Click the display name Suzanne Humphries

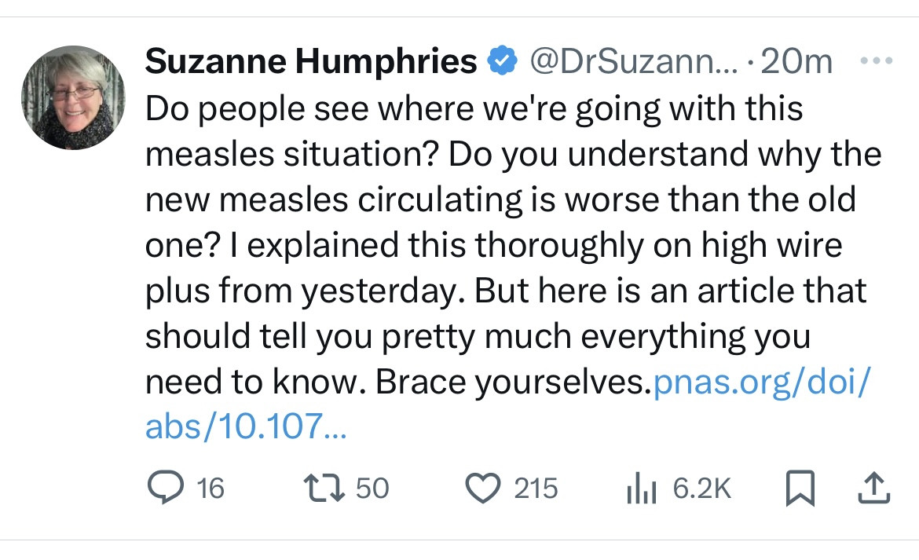click(x=311, y=60)
